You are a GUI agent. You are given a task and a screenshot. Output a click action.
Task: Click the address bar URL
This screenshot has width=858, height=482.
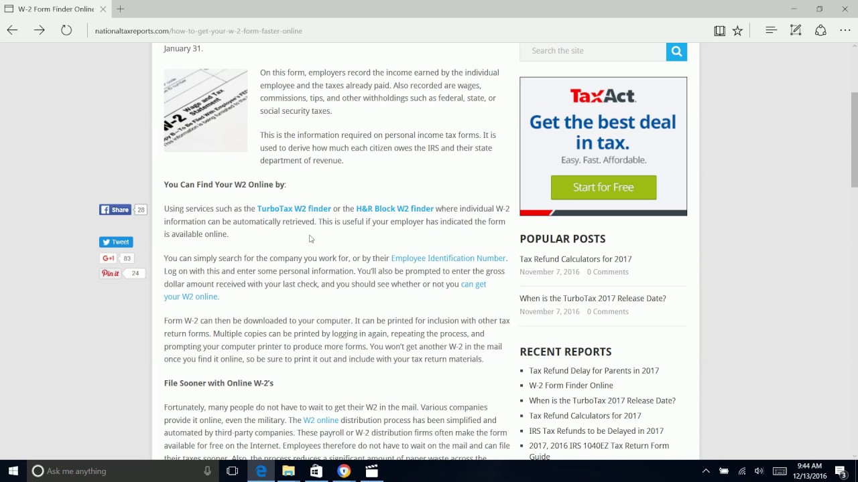tap(198, 31)
